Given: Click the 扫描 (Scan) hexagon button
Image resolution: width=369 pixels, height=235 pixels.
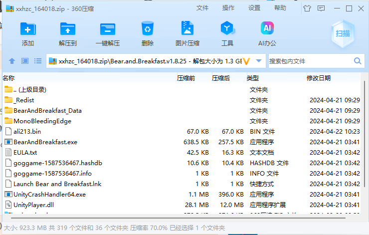Looking at the screenshot, I should [x=343, y=33].
